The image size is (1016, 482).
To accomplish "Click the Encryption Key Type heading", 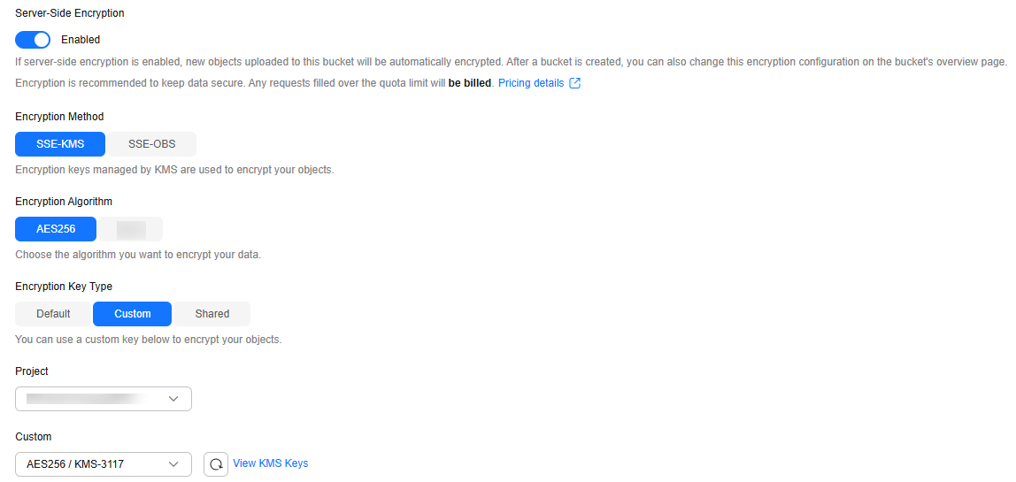I will pyautogui.click(x=64, y=287).
